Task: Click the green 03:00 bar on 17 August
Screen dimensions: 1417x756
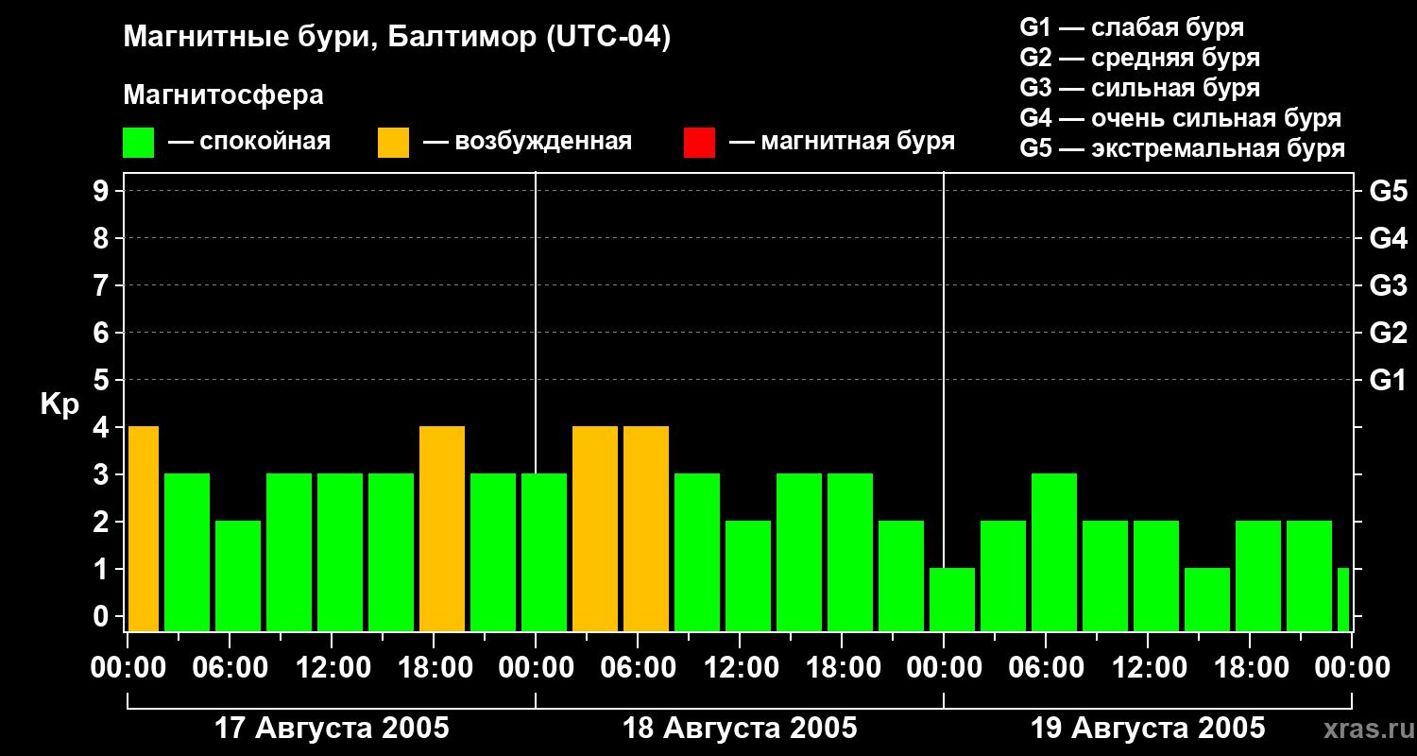Action: tap(187, 552)
